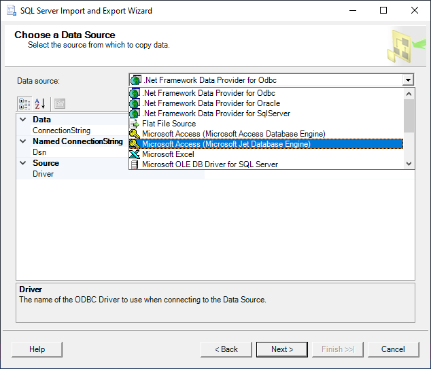
Task: Click the Flat File Source icon
Action: point(135,124)
